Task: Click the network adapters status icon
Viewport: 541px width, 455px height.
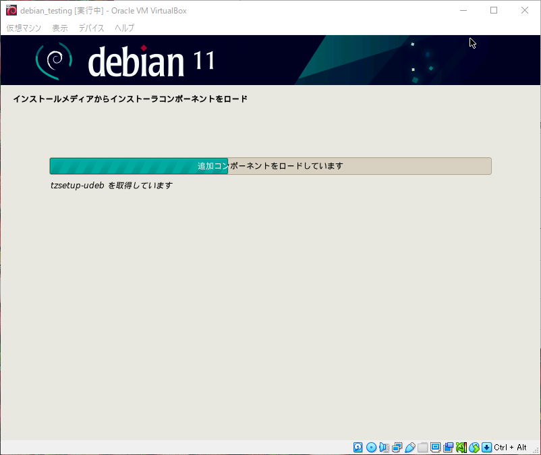Action: [x=397, y=448]
